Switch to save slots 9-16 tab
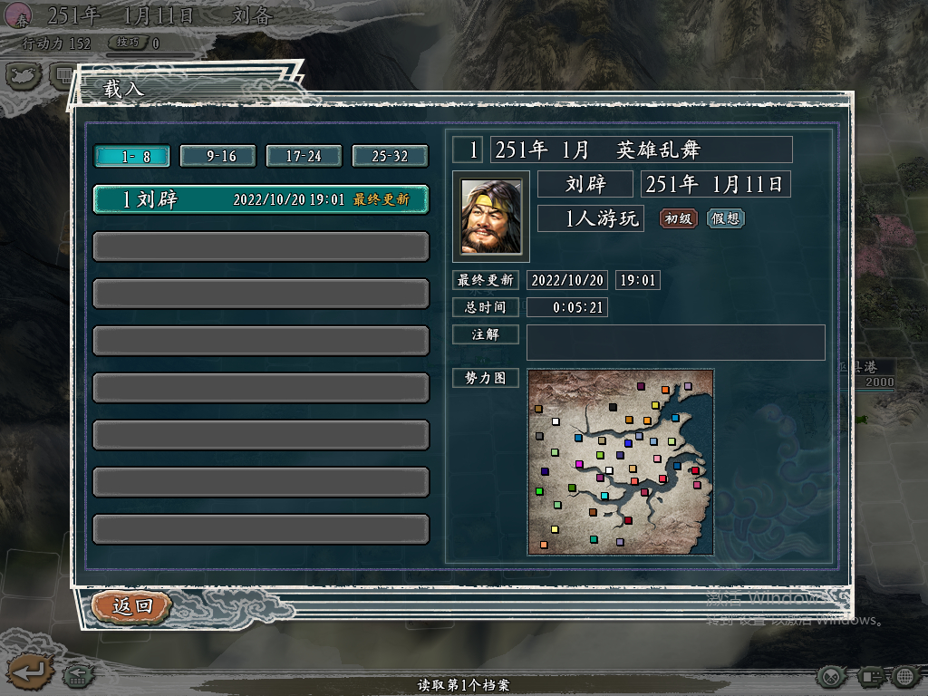The height and width of the screenshot is (696, 928). tap(218, 156)
